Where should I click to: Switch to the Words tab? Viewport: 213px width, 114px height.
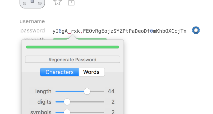[91, 72]
